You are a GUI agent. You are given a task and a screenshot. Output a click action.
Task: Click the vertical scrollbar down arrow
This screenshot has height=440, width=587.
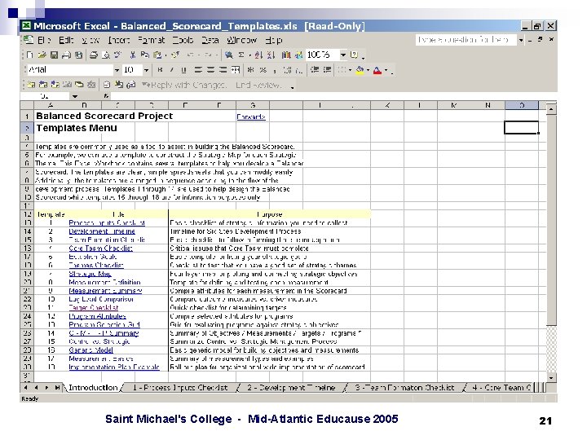pyautogui.click(x=551, y=378)
